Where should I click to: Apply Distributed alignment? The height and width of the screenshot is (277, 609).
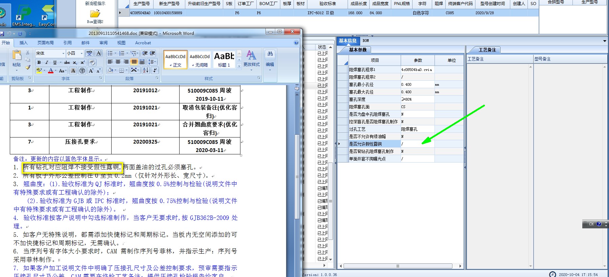[142, 62]
